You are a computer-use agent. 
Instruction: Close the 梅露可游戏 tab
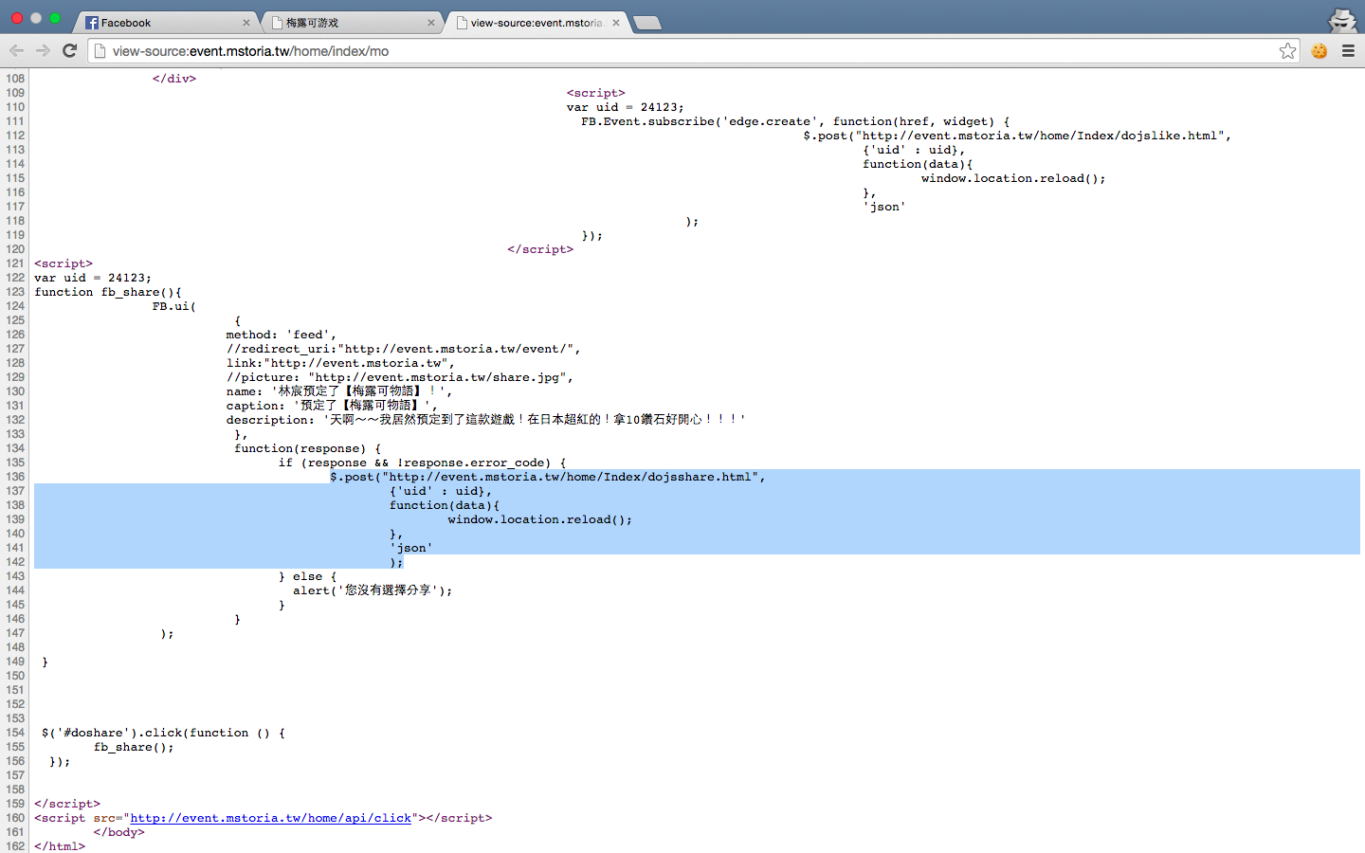pos(431,23)
